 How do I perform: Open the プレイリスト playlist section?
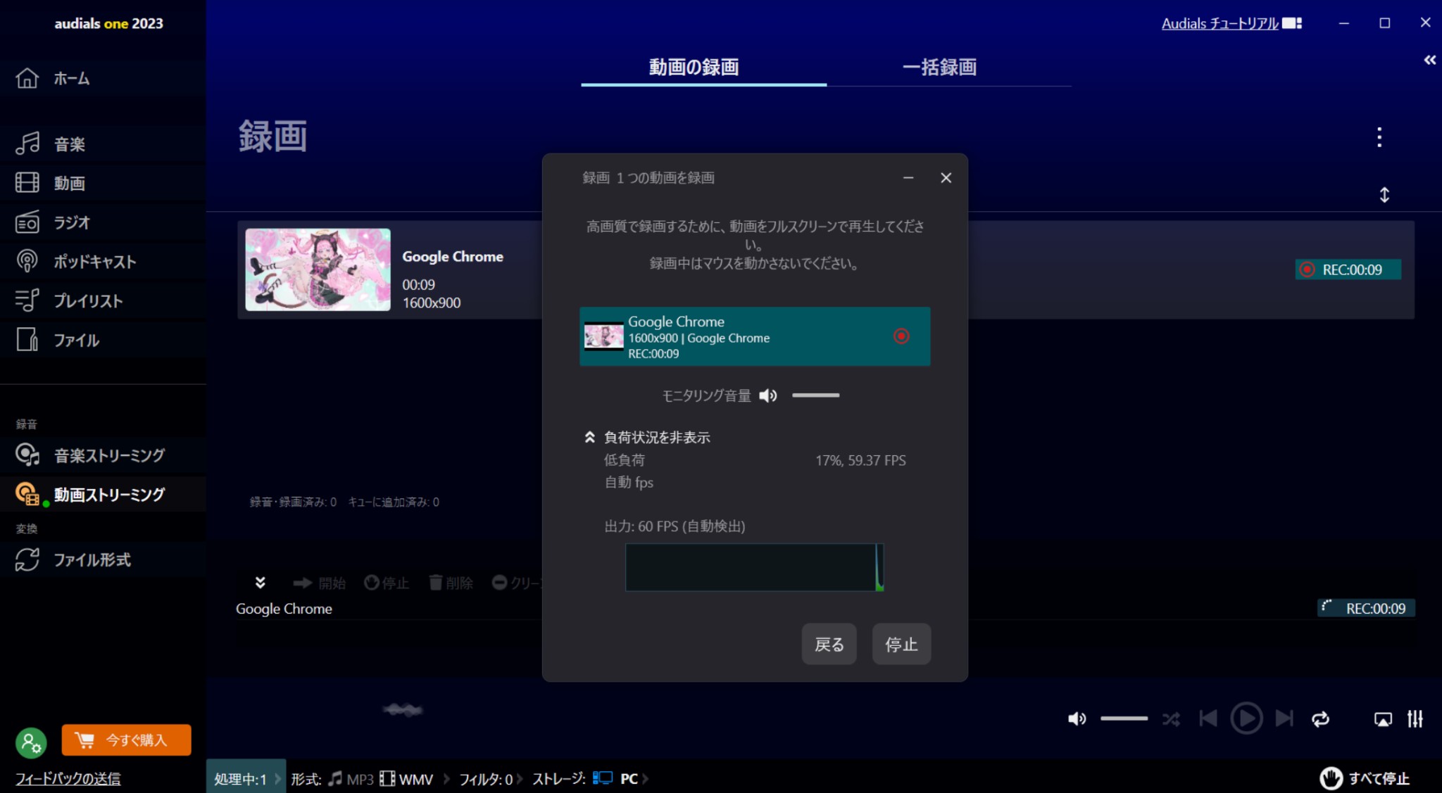click(x=103, y=300)
